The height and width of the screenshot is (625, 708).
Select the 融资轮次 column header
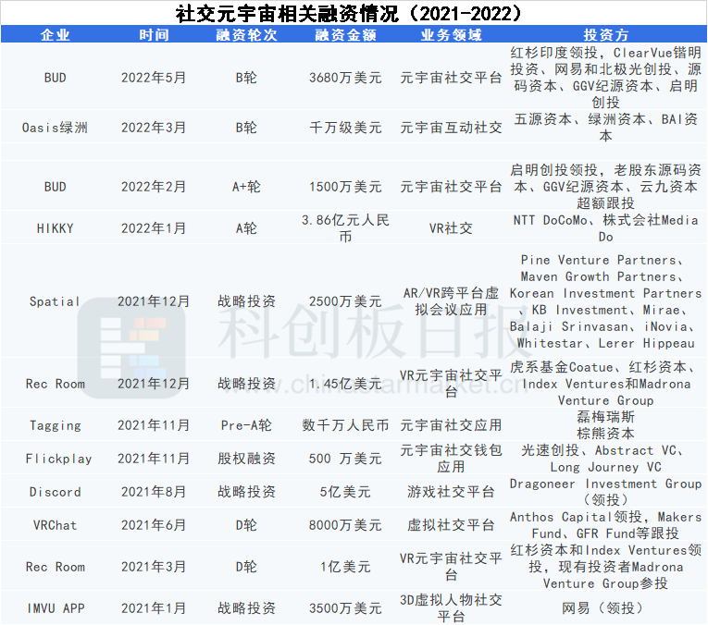pyautogui.click(x=246, y=35)
